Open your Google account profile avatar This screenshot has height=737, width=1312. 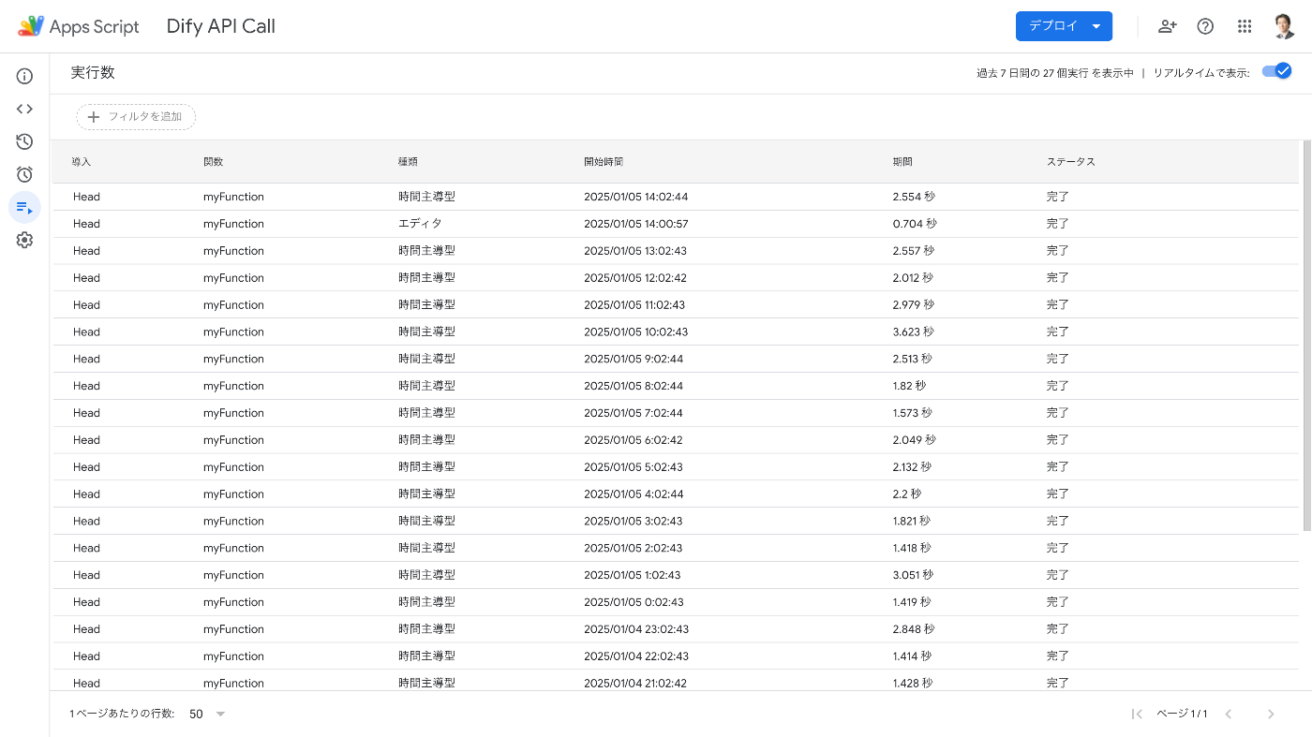click(1282, 25)
